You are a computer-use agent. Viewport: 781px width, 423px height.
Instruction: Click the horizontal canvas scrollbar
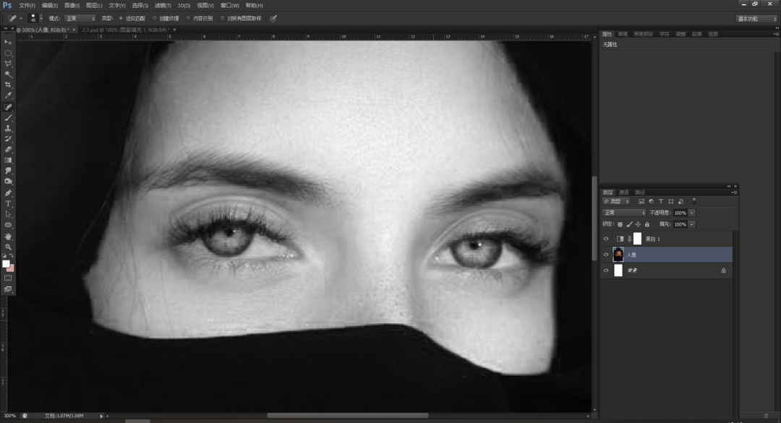click(x=347, y=416)
